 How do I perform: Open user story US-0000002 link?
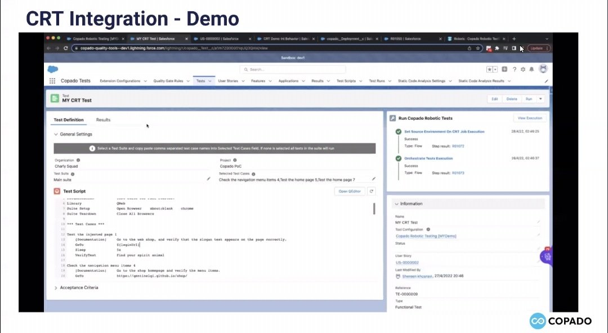[x=407, y=263]
